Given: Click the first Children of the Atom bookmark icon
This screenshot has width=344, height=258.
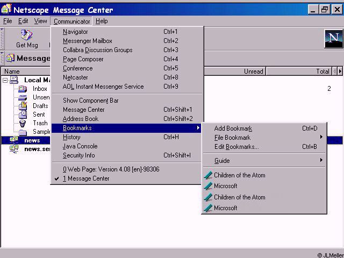Looking at the screenshot, I should (x=208, y=175).
